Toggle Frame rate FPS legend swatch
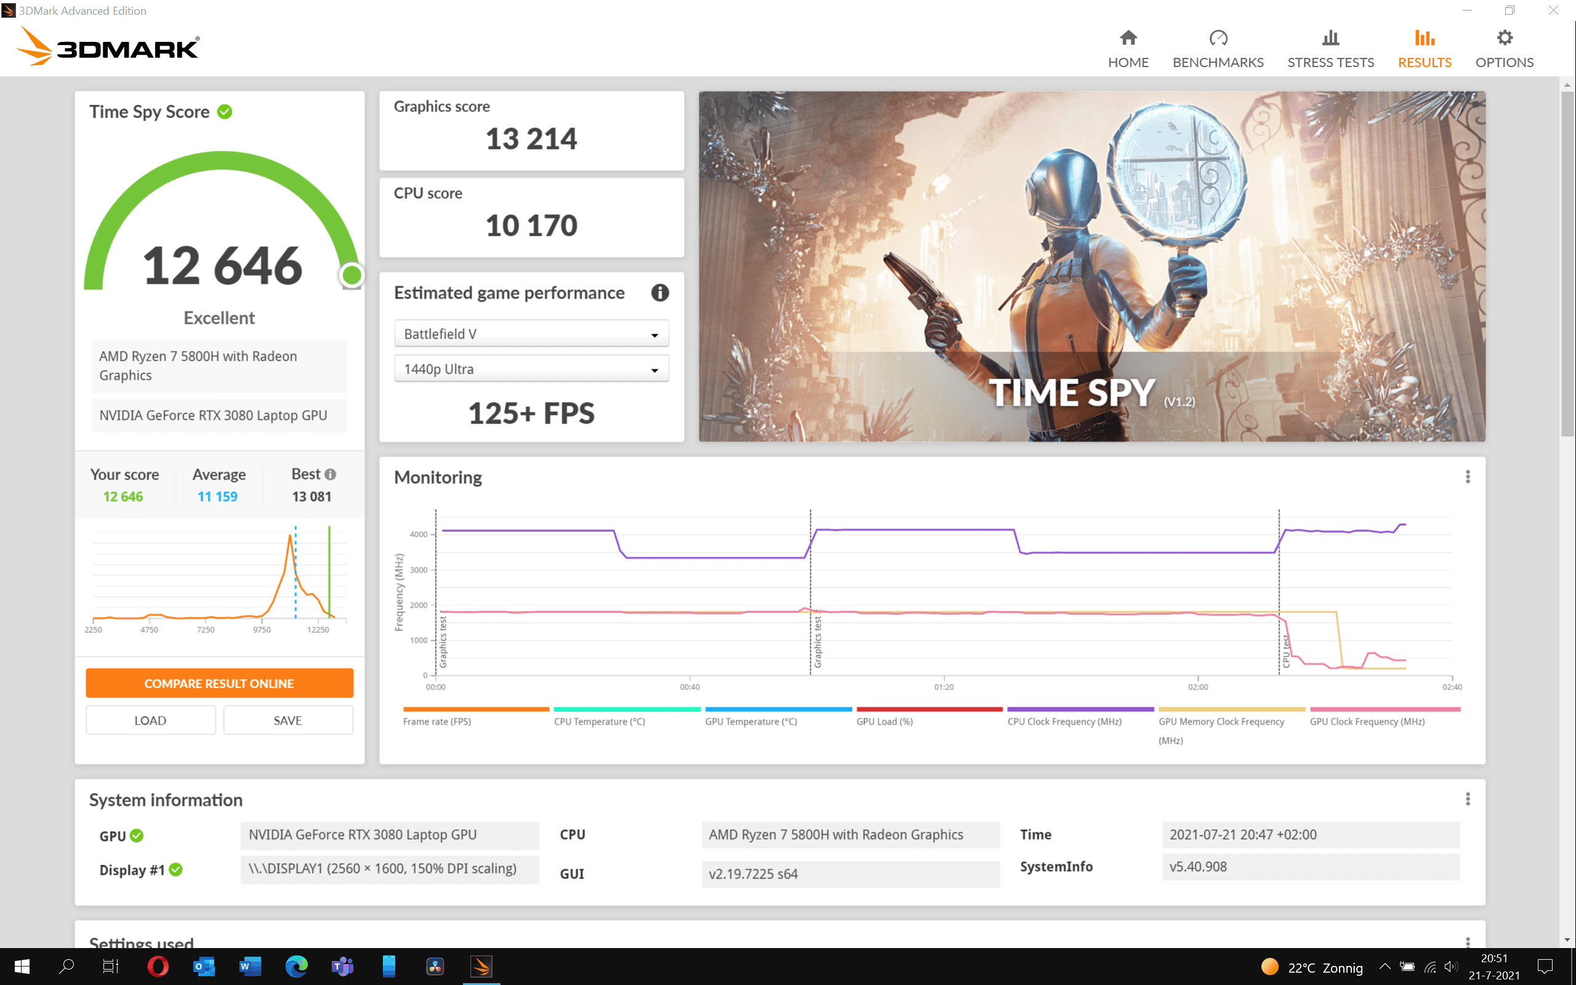The image size is (1576, 985). pos(475,710)
